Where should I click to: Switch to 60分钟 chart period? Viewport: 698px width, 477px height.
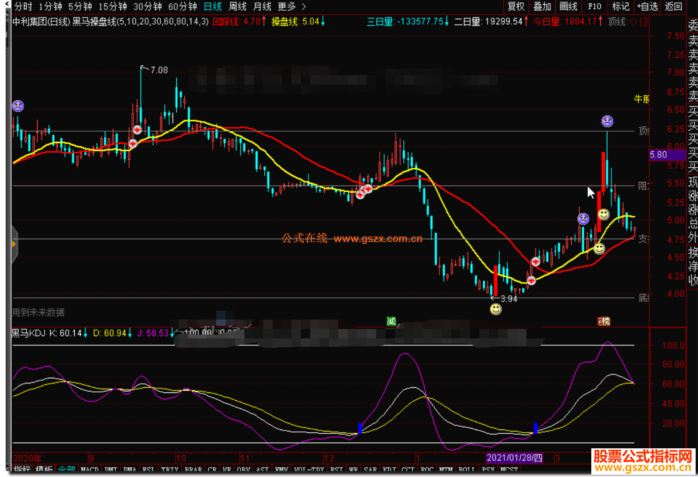click(x=182, y=7)
